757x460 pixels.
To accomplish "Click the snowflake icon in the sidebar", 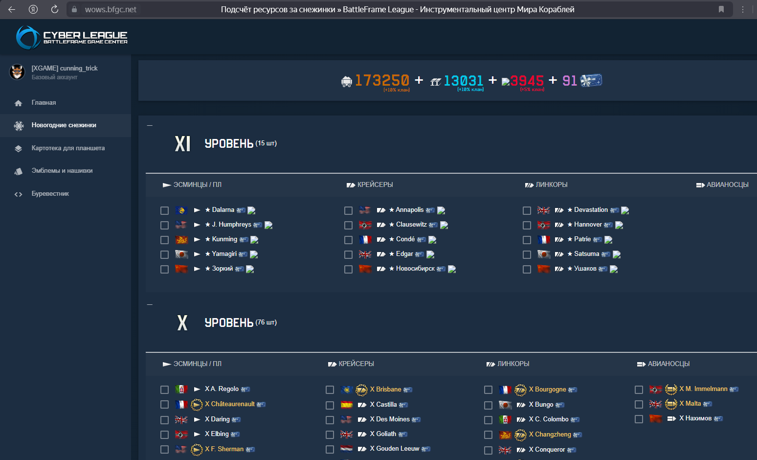I will pos(19,126).
